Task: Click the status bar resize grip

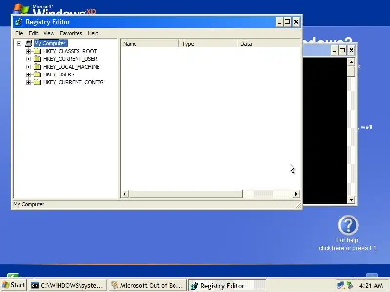Action: click(x=298, y=205)
